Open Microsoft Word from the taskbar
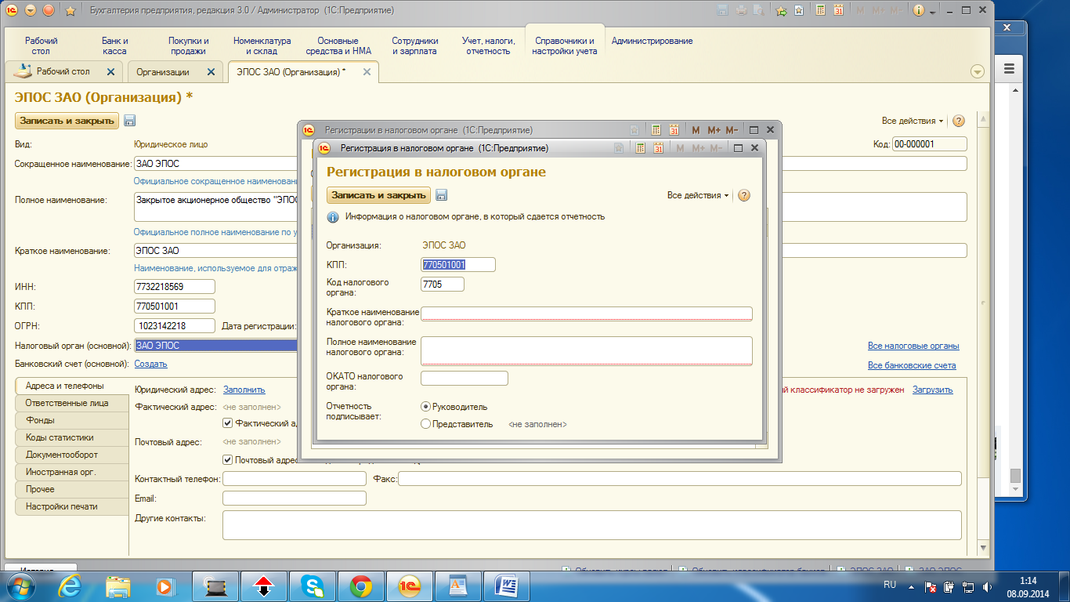This screenshot has width=1070, height=602. (x=507, y=586)
